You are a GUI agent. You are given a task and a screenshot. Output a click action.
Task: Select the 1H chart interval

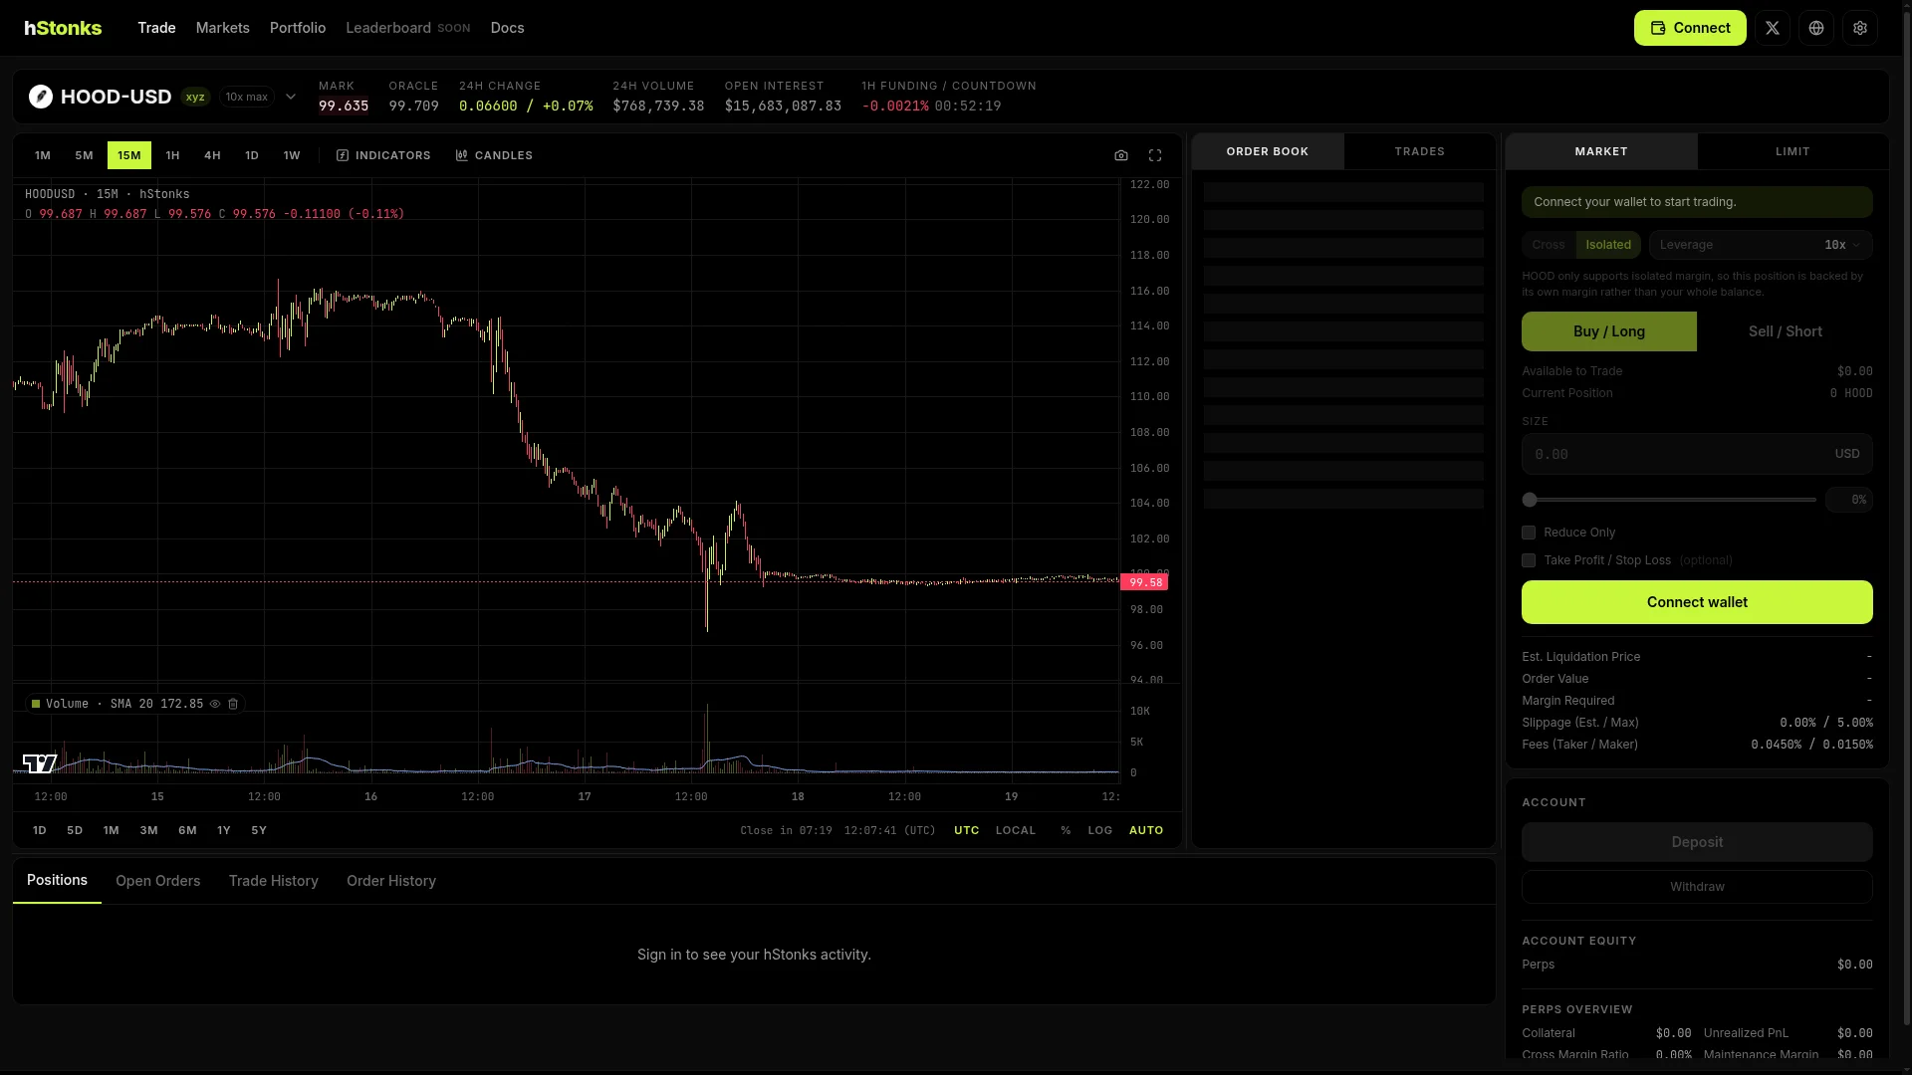(172, 155)
